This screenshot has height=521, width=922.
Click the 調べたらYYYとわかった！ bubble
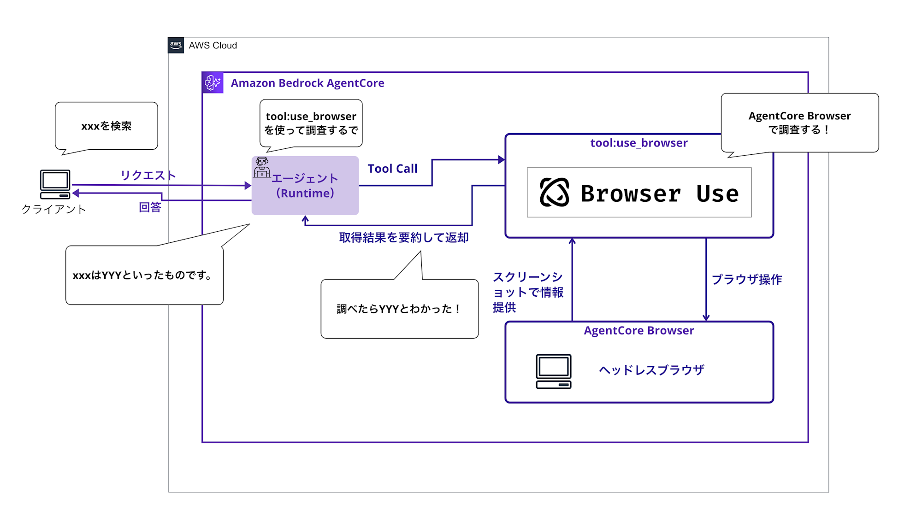400,309
